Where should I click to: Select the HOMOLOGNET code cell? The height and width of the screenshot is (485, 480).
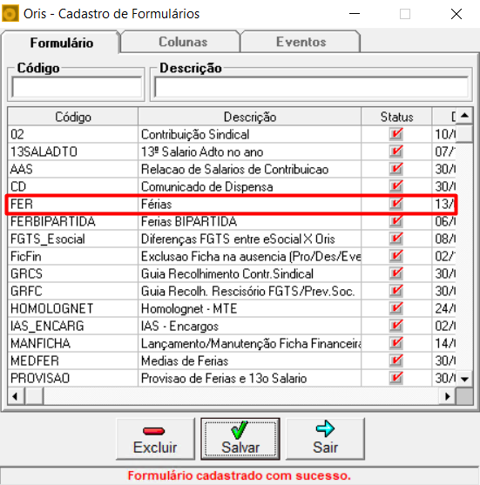73,308
